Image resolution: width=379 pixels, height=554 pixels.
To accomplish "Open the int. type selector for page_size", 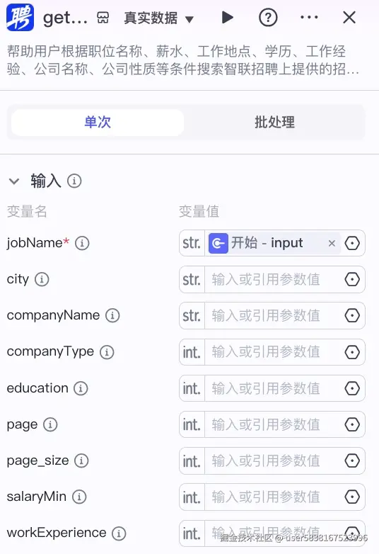I will click(192, 460).
